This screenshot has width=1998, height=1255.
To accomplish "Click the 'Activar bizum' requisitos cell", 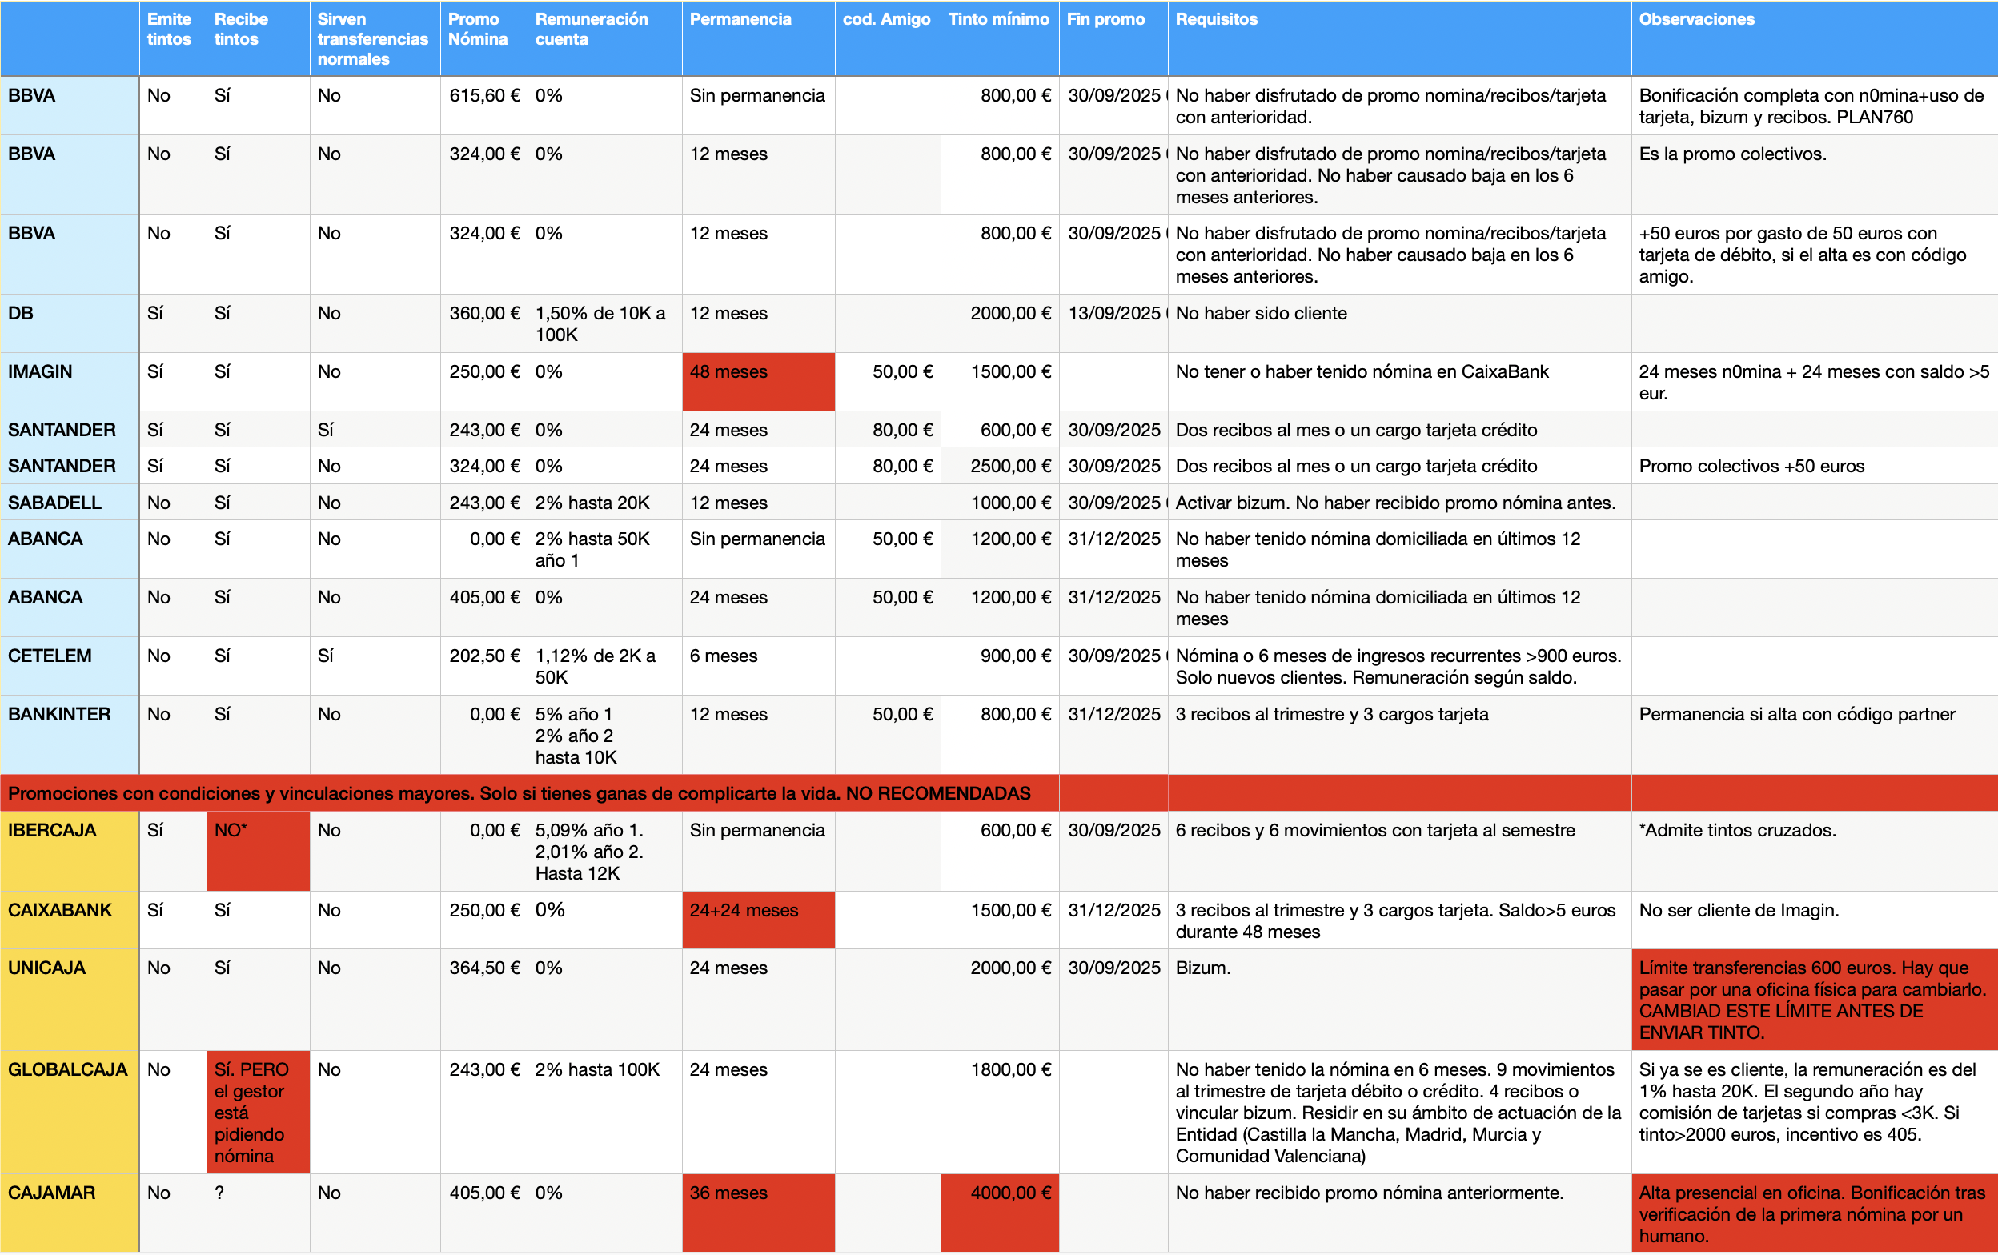I will [1400, 502].
